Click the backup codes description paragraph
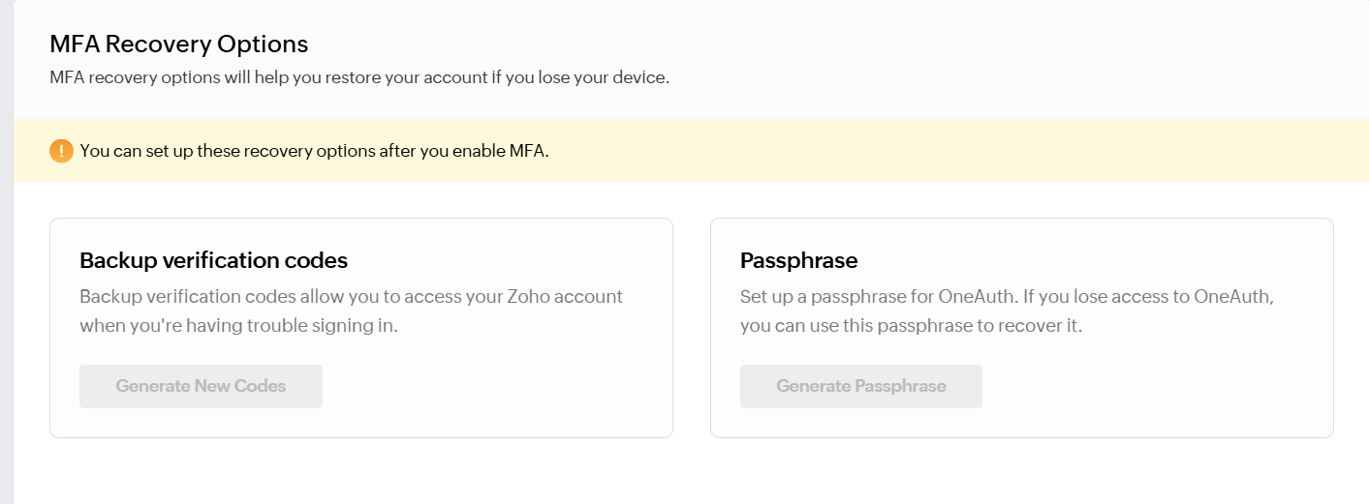This screenshot has height=504, width=1369. point(351,311)
